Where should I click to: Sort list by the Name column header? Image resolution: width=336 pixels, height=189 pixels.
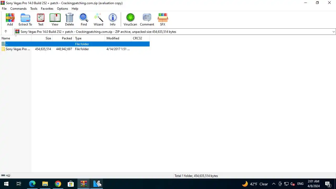click(x=16, y=38)
